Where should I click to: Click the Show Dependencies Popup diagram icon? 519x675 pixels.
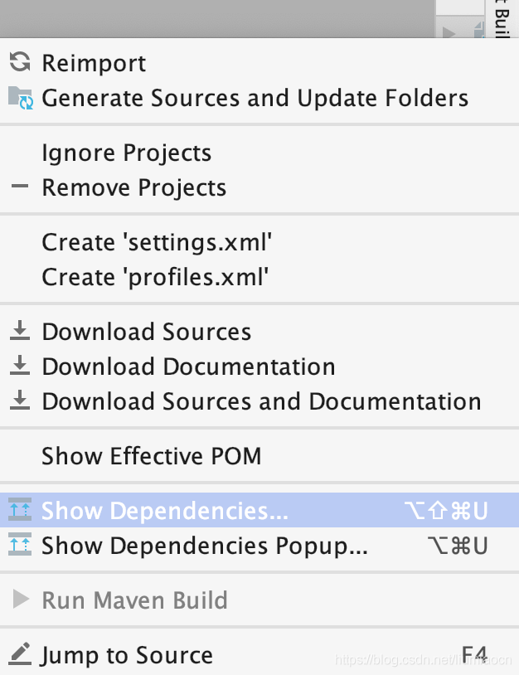[20, 545]
